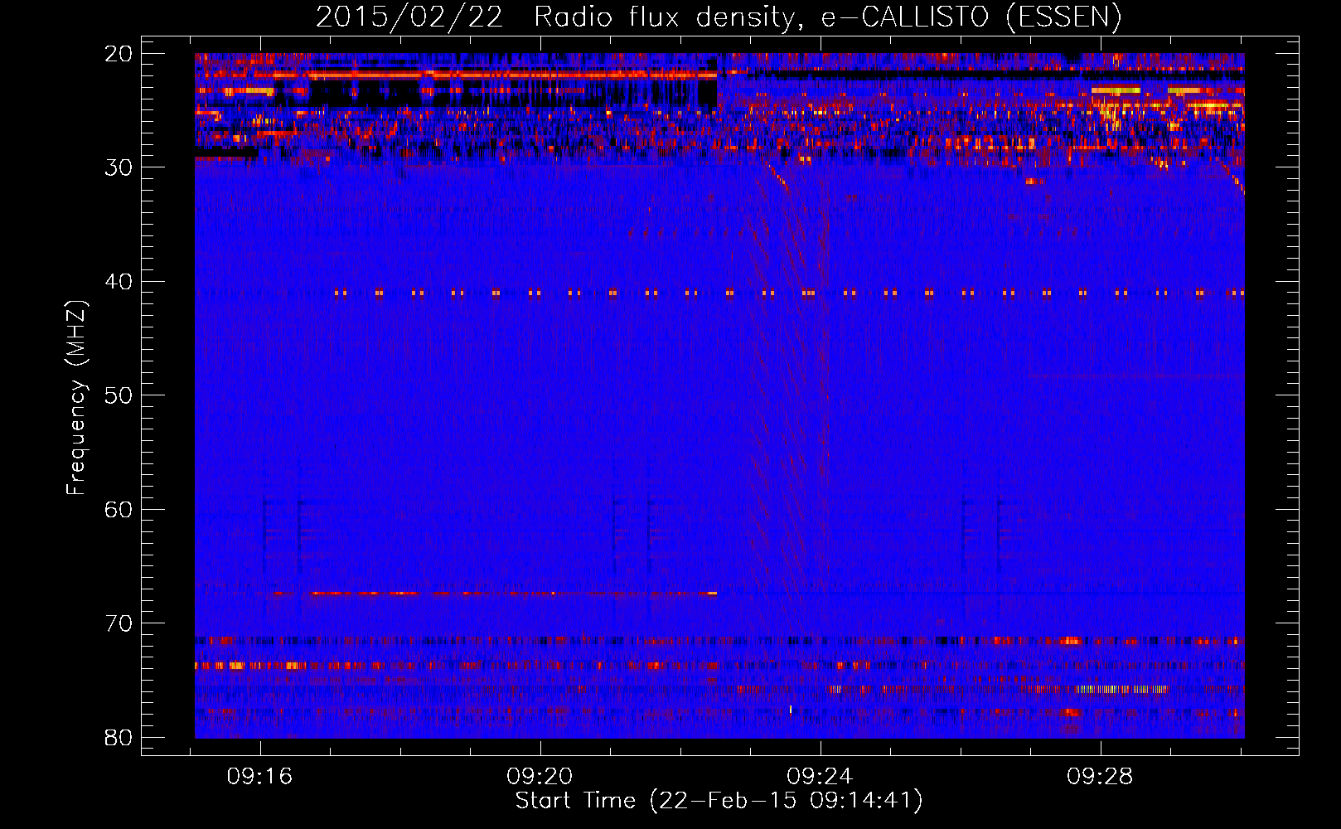
Task: Click the '30' frequency tick label
Action: (x=119, y=167)
